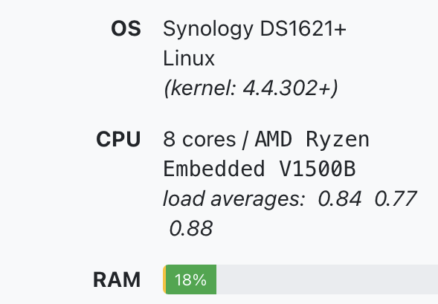Viewport: 438px width, 304px height.
Task: Click the 0.77 load average value
Action: [x=396, y=198]
